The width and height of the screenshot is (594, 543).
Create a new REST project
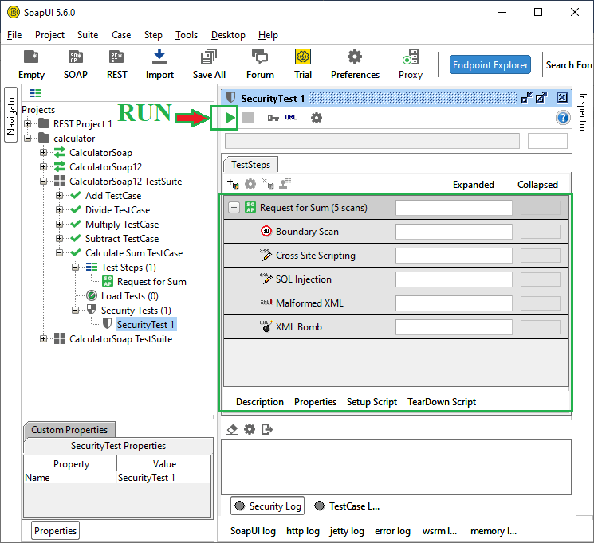(116, 64)
